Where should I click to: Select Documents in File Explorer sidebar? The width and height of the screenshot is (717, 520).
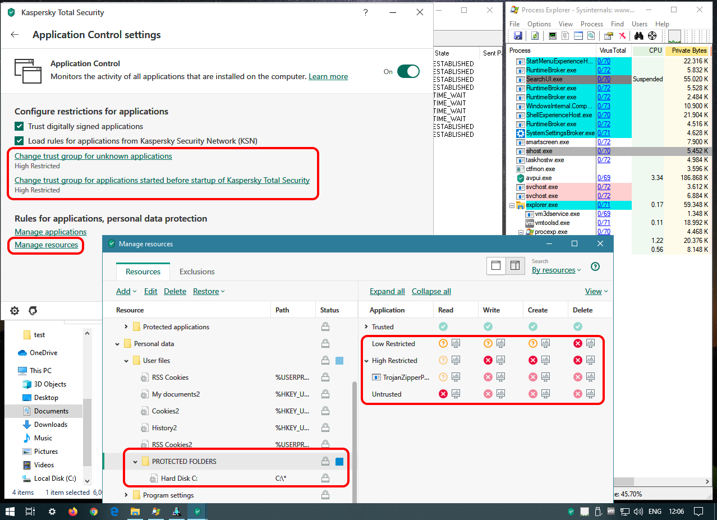pyautogui.click(x=51, y=411)
